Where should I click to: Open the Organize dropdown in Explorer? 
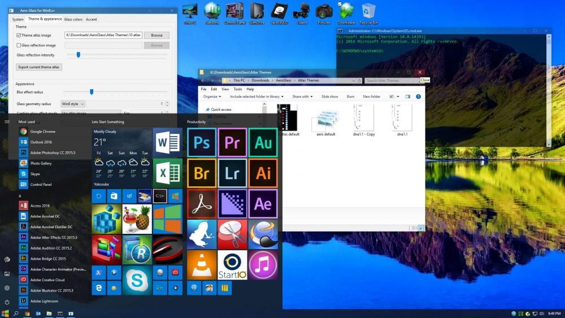point(212,97)
